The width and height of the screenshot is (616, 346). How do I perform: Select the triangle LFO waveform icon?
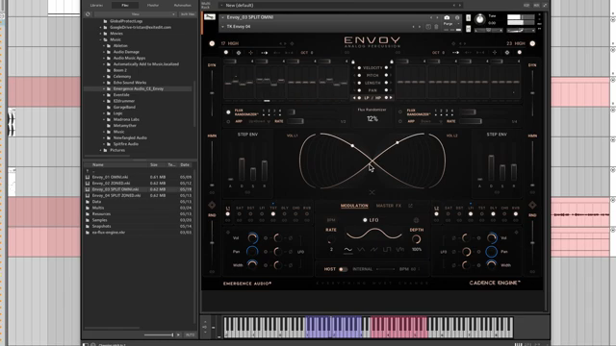coord(361,250)
